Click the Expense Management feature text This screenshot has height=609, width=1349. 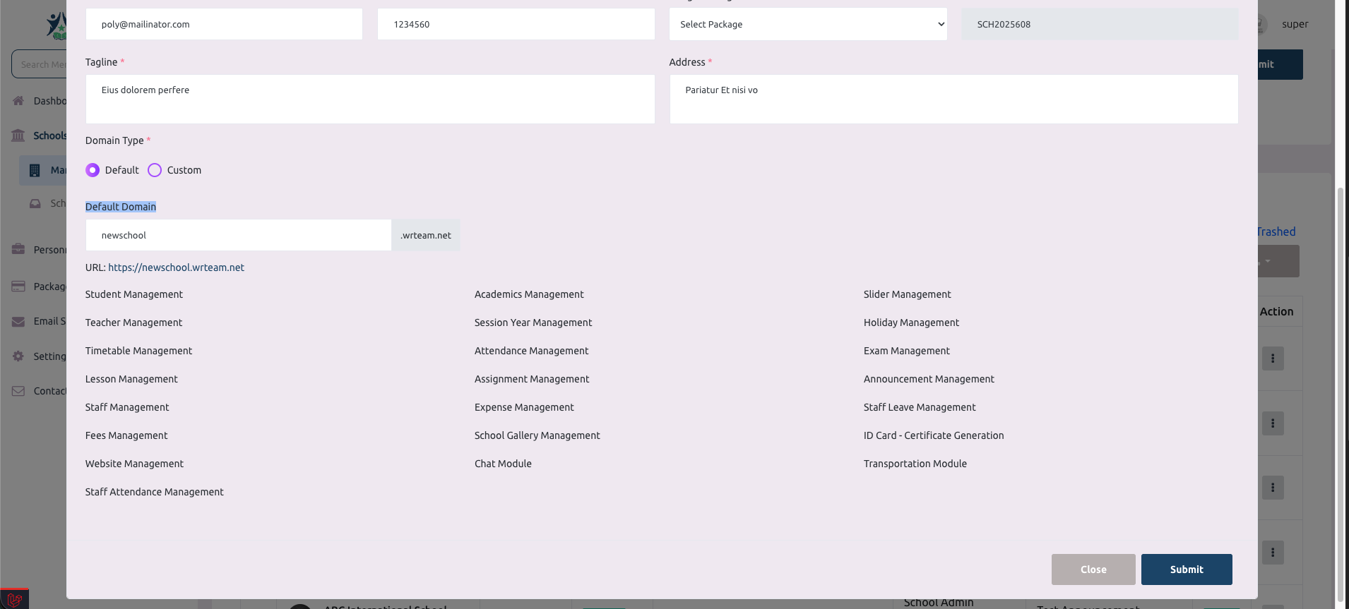[524, 407]
